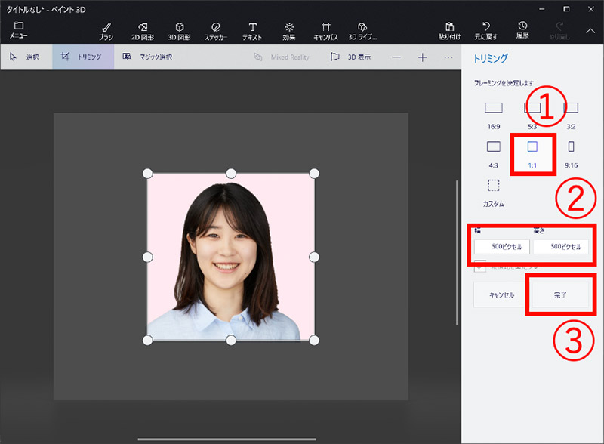Image resolution: width=604 pixels, height=444 pixels.
Task: Open the 3D 図形 shapes tool
Action: coord(179,30)
